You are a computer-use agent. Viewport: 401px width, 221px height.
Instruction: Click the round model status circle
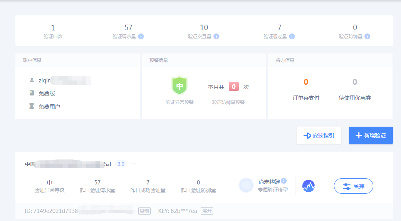pos(246,185)
